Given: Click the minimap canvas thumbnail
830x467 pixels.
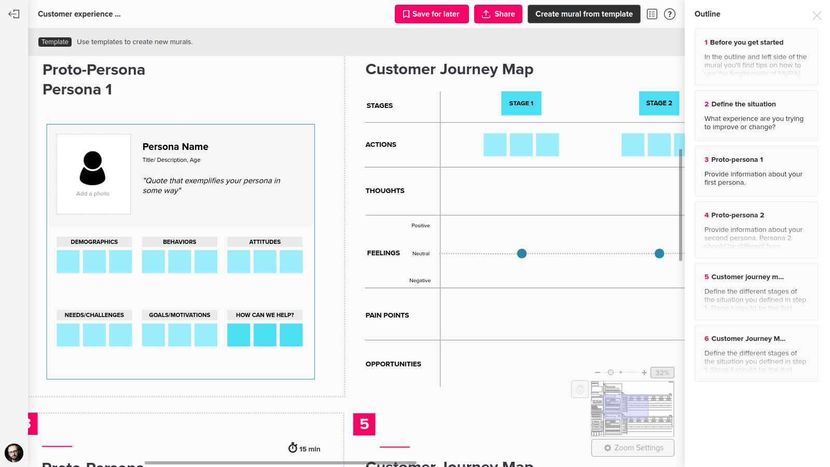Looking at the screenshot, I should click(632, 409).
